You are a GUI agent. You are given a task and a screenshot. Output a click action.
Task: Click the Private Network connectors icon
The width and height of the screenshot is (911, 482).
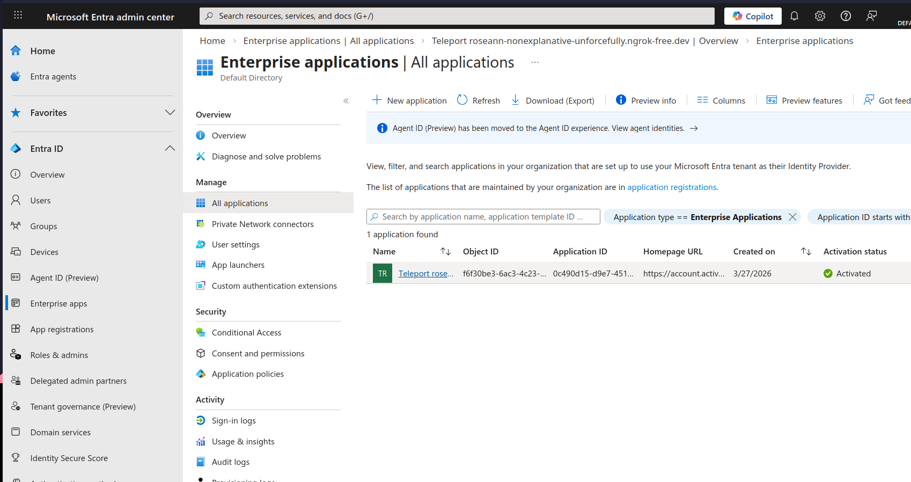[x=201, y=224]
